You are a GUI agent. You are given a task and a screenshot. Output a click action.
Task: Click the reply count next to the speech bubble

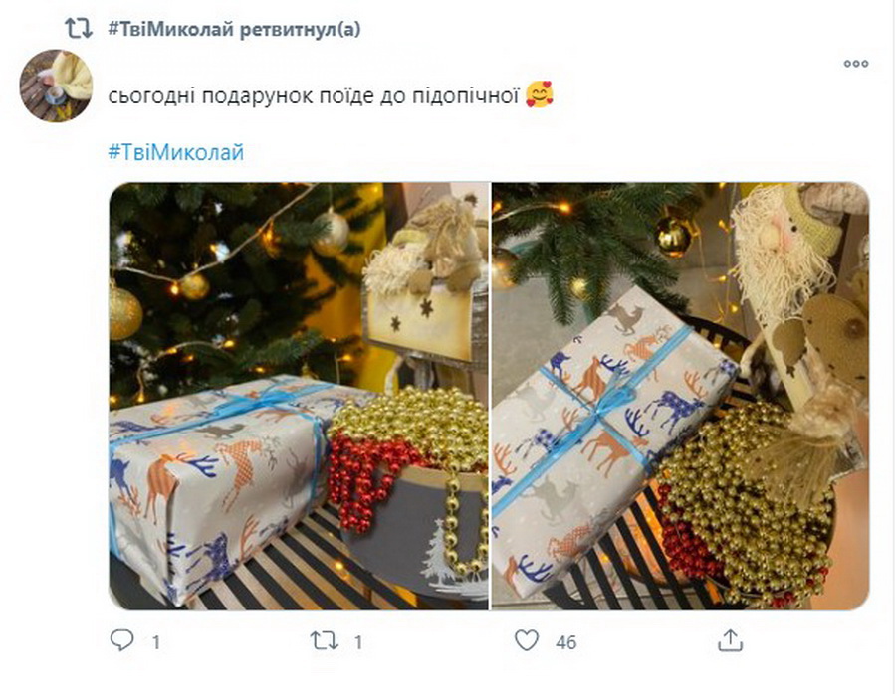click(156, 643)
